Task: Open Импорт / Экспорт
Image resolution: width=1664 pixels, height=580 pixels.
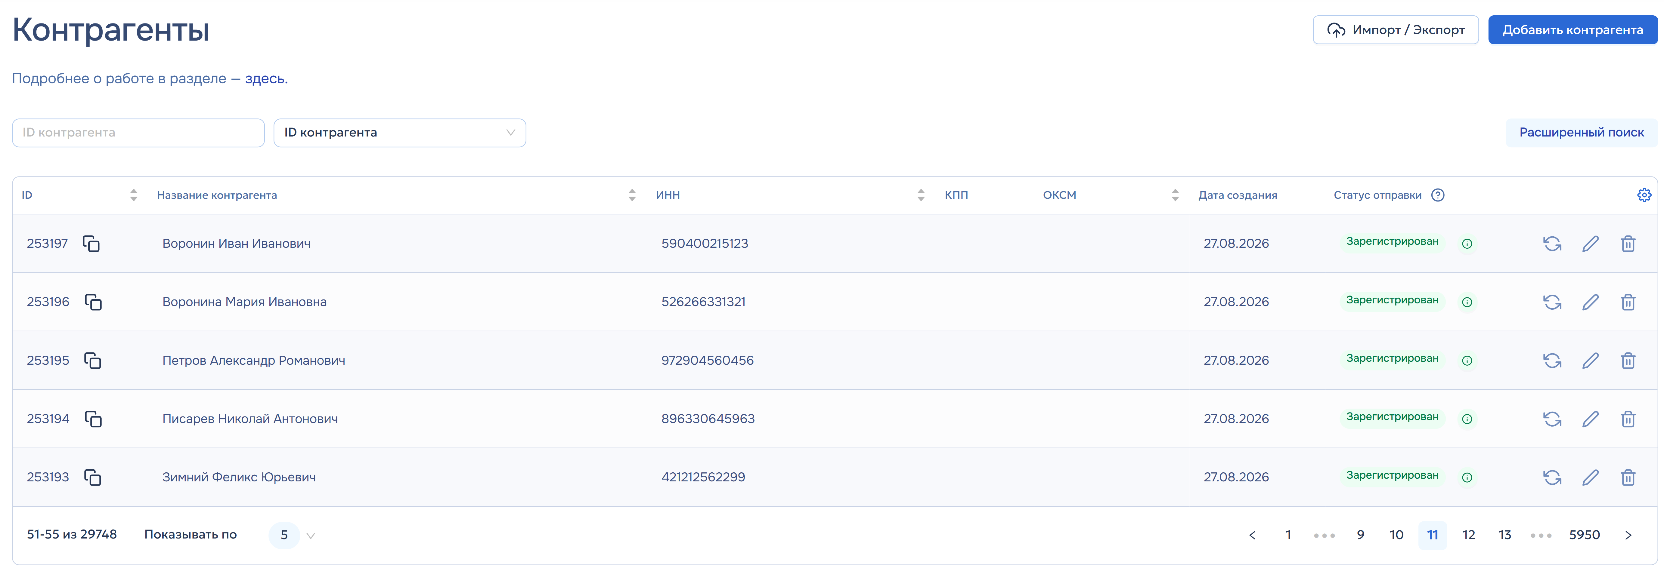Action: [1395, 30]
